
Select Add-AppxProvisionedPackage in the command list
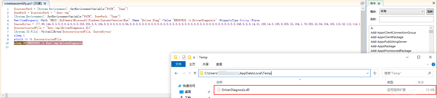(391, 51)
